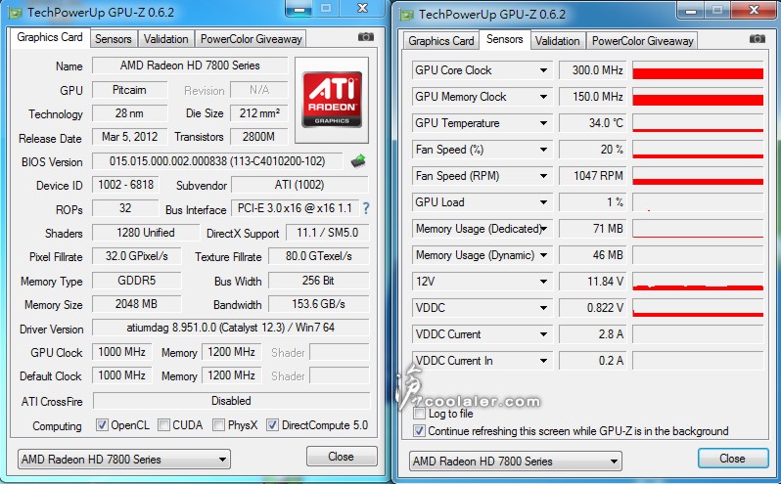Viewport: 781px width, 484px height.
Task: Open Validation tab in left window
Action: (x=165, y=39)
